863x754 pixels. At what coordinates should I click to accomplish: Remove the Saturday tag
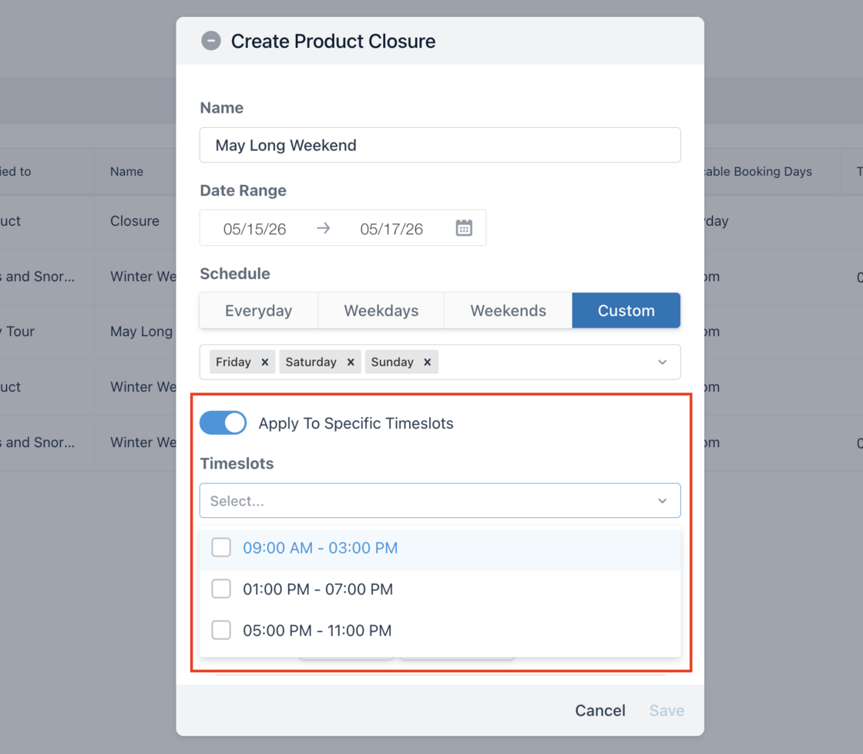351,362
